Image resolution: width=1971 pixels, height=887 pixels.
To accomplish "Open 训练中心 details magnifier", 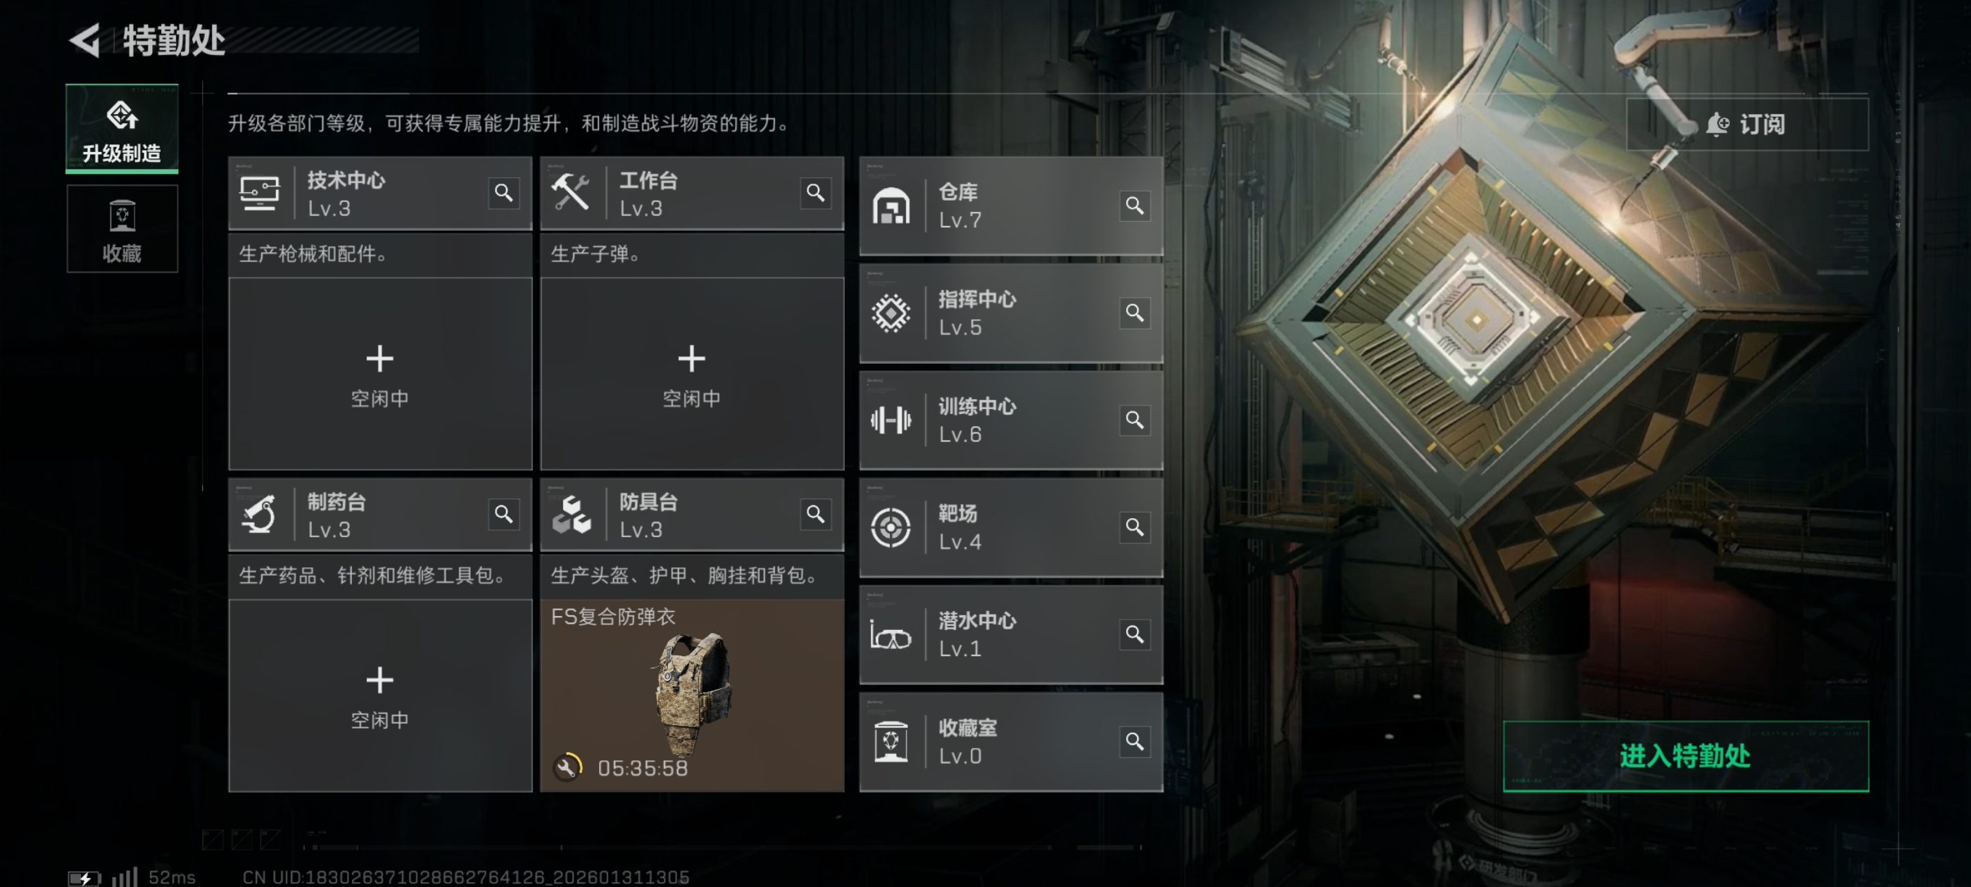I will pos(1135,420).
